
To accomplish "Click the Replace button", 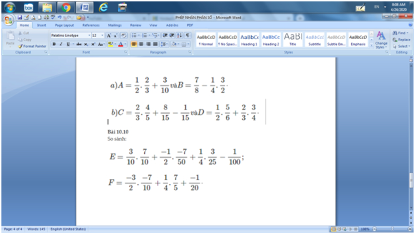I will point(402,40).
